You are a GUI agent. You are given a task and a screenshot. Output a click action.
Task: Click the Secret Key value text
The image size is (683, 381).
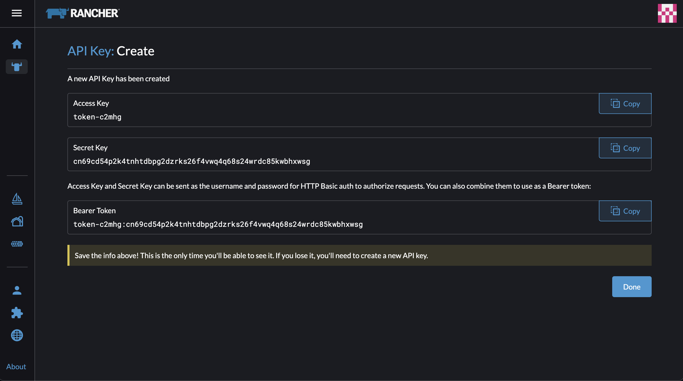point(192,161)
